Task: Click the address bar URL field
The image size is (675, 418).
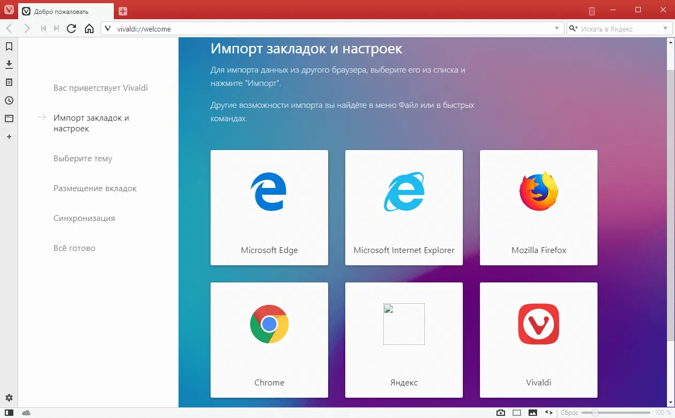Action: point(332,29)
